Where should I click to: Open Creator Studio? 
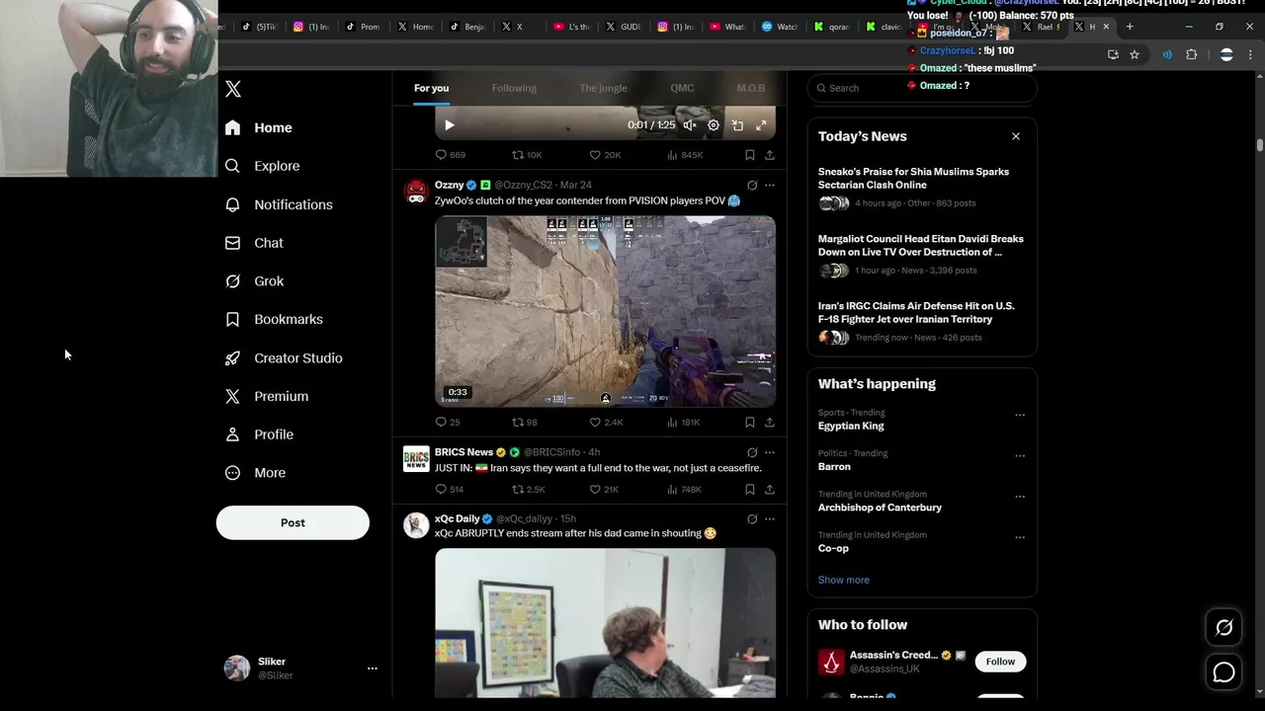(284, 358)
